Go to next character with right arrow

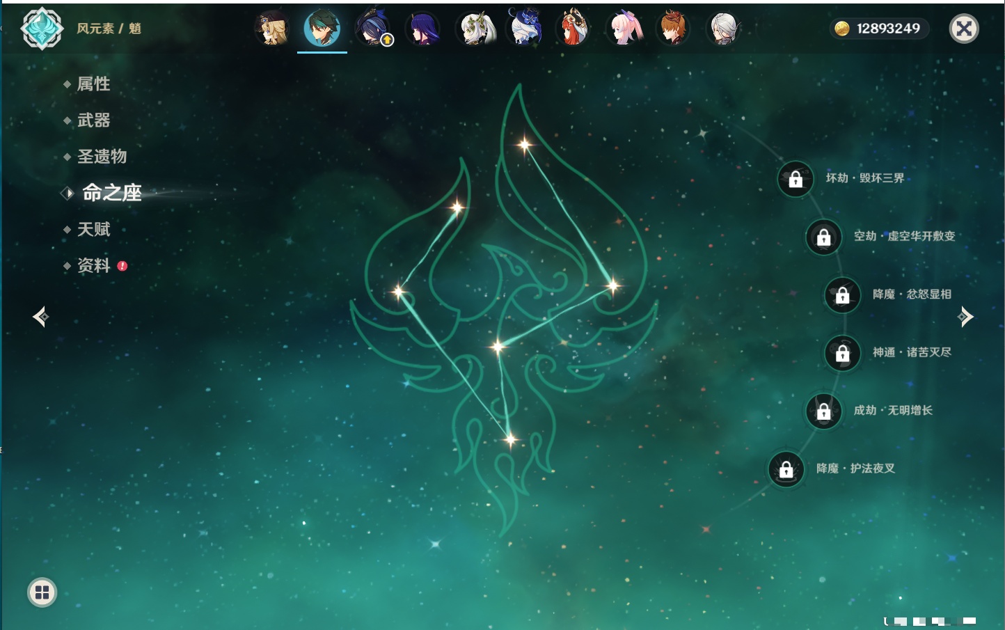tap(965, 317)
